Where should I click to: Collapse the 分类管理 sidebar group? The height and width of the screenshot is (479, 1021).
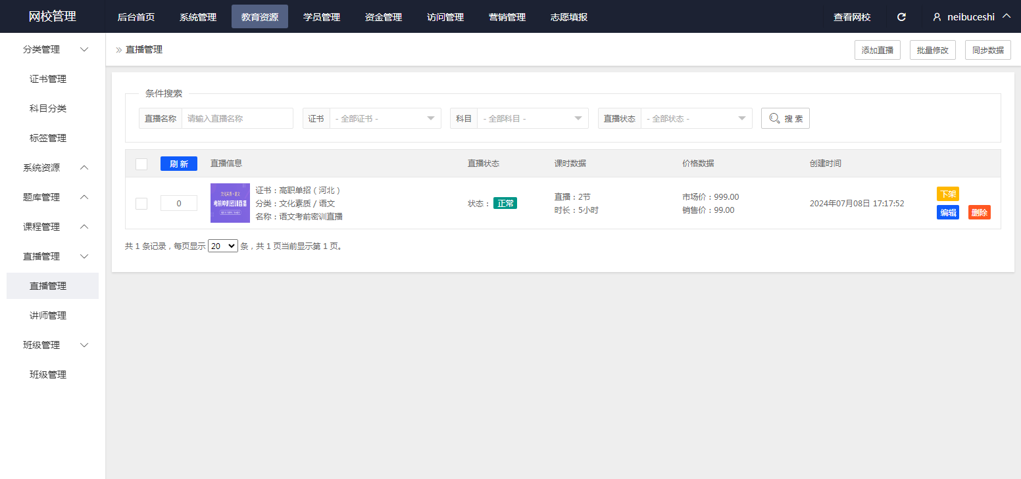(x=84, y=49)
